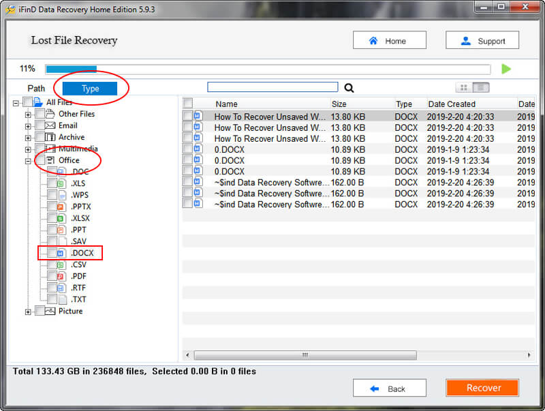Expand the Multimedia node
This screenshot has width=545, height=411.
tap(28, 149)
